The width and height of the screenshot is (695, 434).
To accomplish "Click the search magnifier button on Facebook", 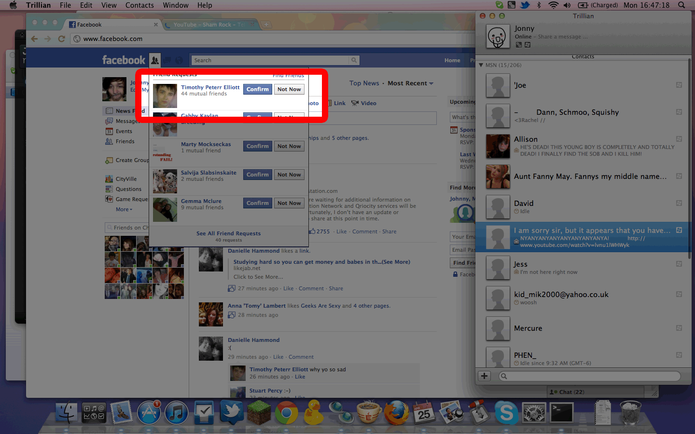I will click(354, 60).
